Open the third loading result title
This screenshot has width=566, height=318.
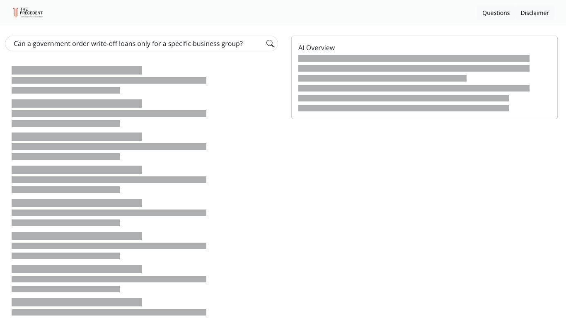click(77, 137)
